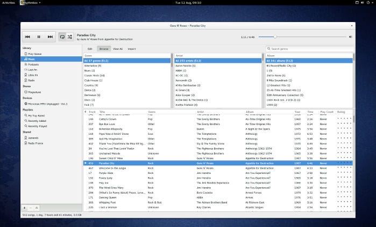Add a new playlist with plus button
Screen dimensions: 376x227
24,208
